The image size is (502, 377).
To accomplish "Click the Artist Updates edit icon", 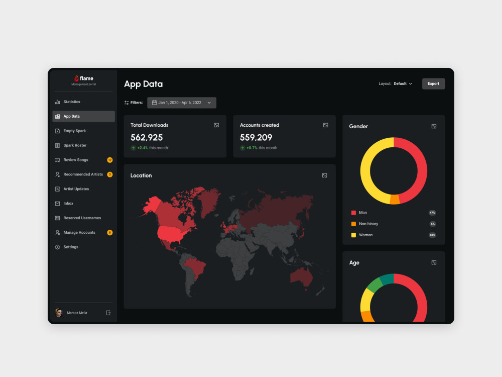I will click(57, 189).
